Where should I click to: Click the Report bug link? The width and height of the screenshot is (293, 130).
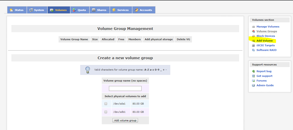[264, 71]
